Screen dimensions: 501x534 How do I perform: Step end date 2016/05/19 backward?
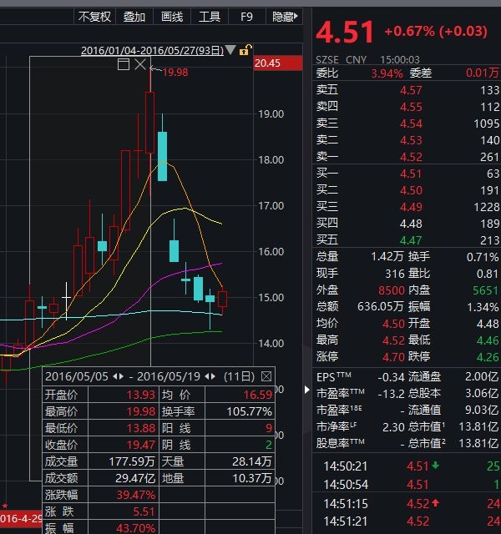pos(207,376)
